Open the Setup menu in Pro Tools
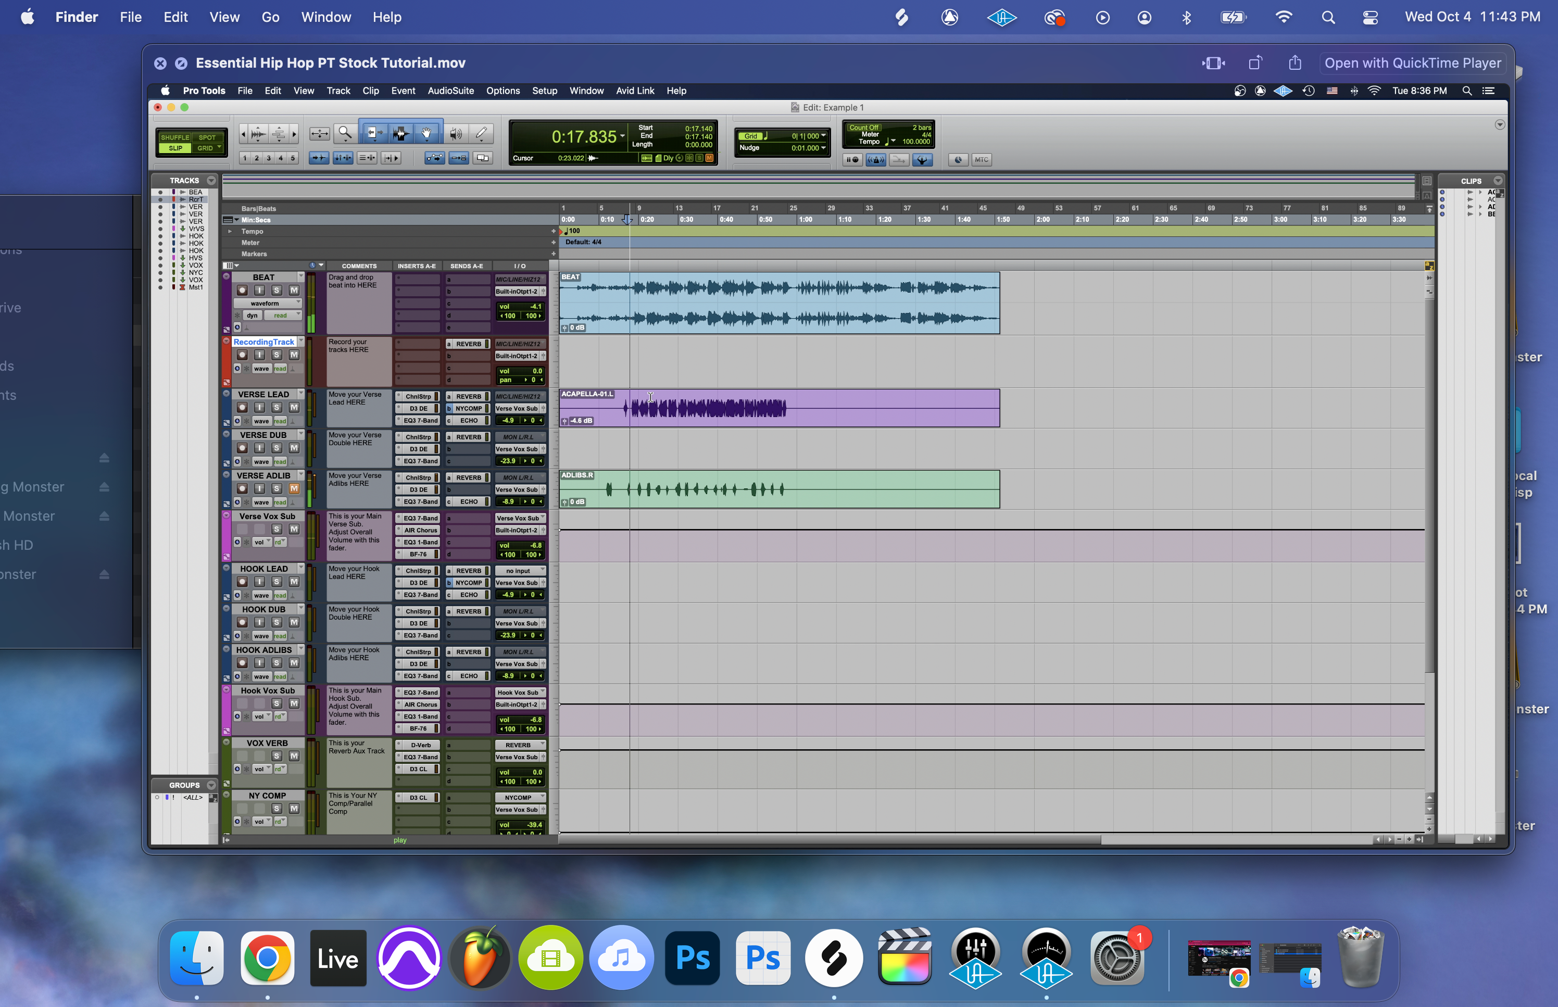 (x=544, y=91)
